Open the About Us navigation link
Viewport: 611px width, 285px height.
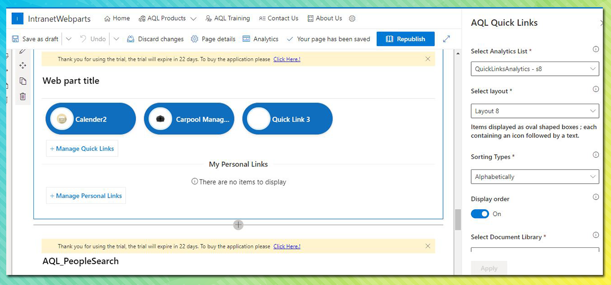point(325,18)
